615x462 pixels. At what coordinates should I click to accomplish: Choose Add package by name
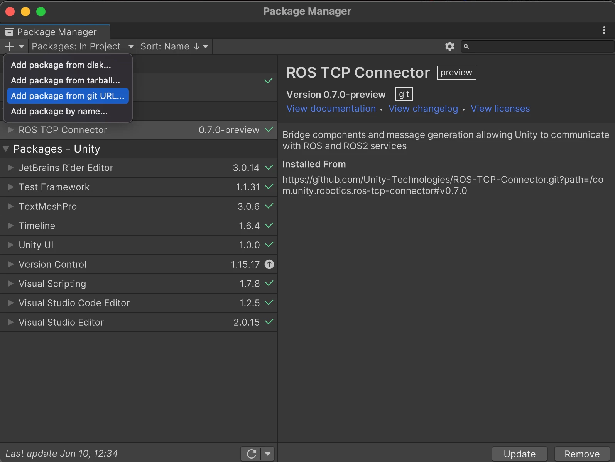68,111
